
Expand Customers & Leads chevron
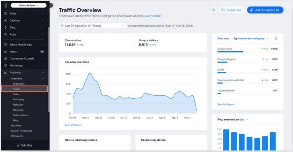tap(43, 59)
